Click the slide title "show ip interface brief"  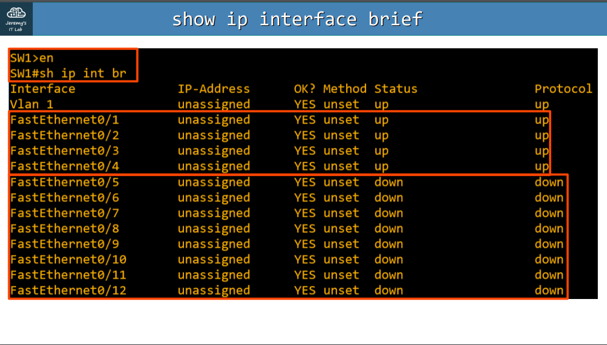click(297, 20)
